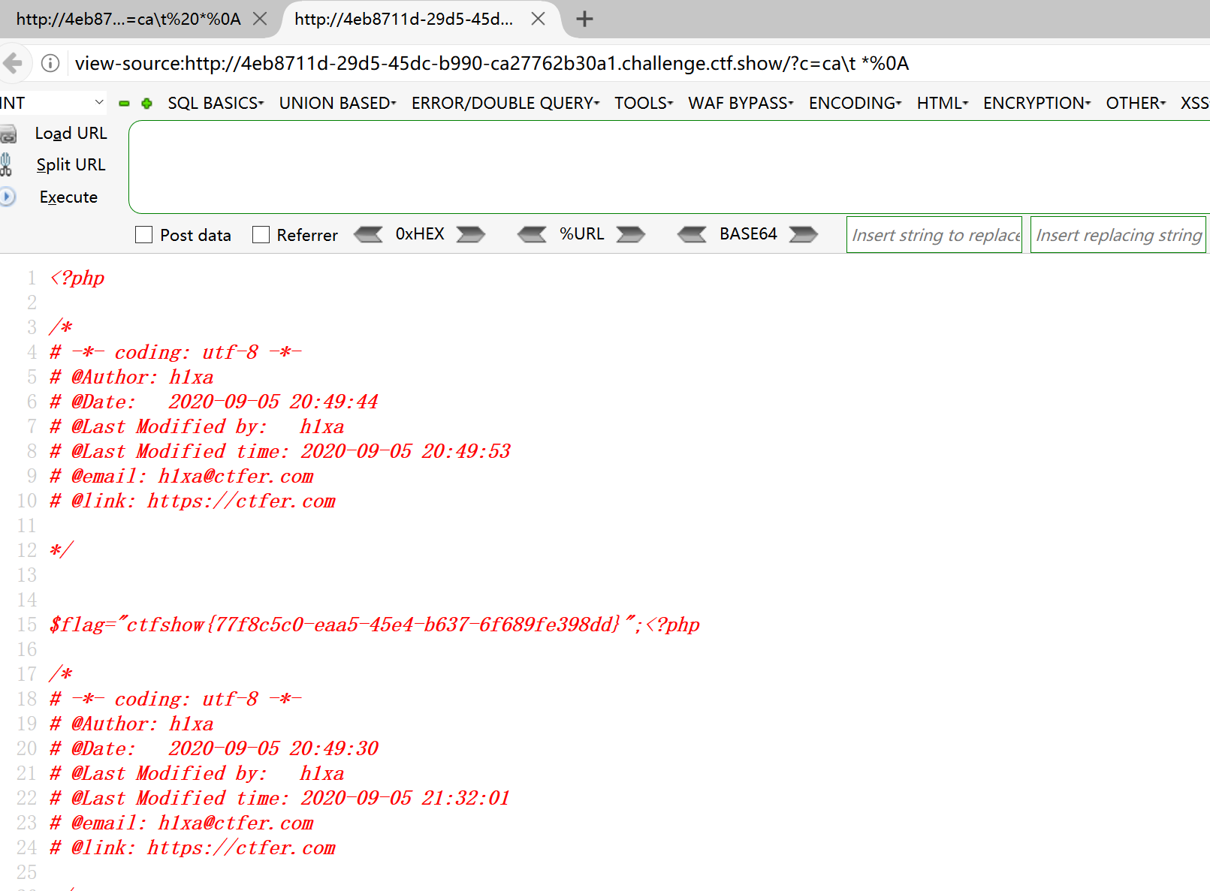Click '# -*- coding: utf-8 -*-' line 18
This screenshot has height=891, width=1210.
(176, 699)
